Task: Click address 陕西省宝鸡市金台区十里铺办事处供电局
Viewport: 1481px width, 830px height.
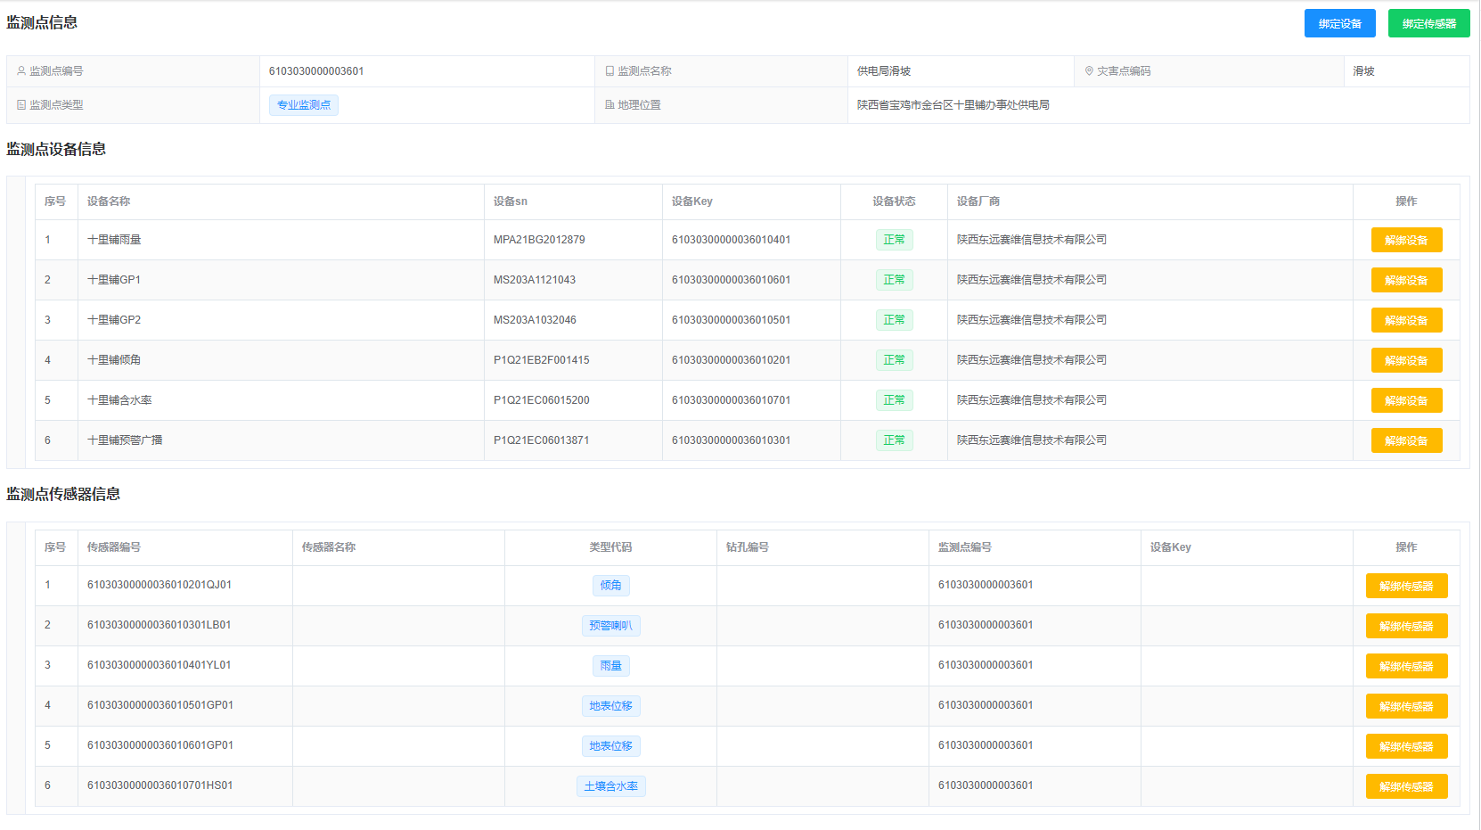Action: 953,105
